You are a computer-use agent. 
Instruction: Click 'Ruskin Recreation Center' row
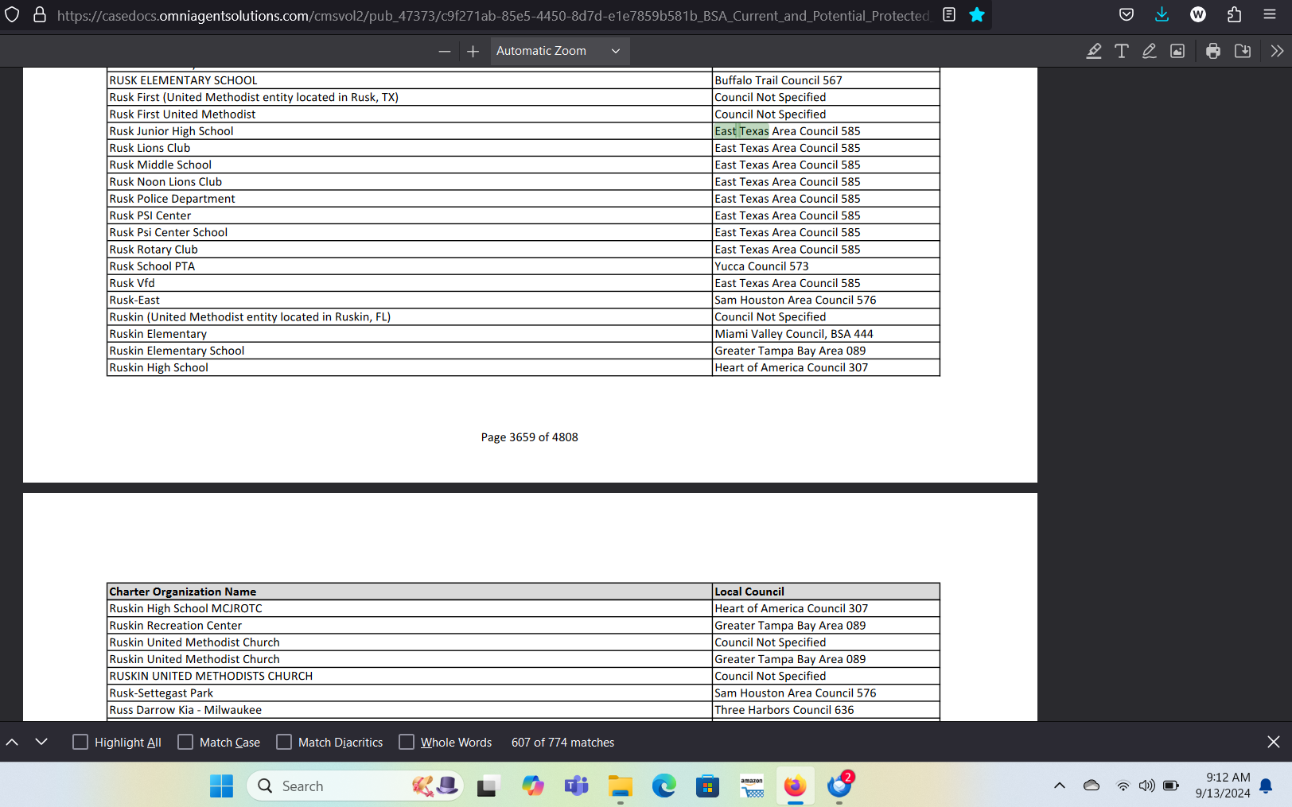click(x=523, y=626)
